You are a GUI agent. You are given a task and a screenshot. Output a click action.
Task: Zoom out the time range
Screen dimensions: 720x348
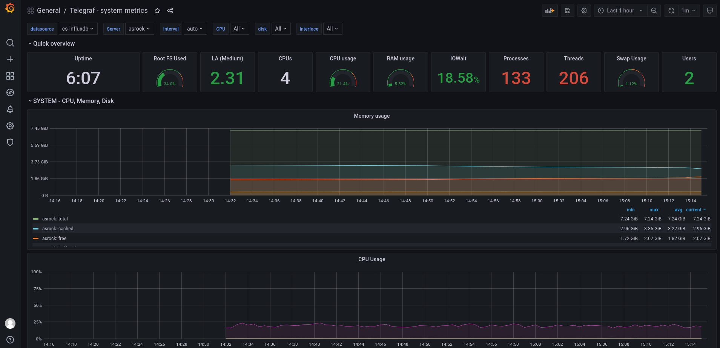(x=654, y=11)
